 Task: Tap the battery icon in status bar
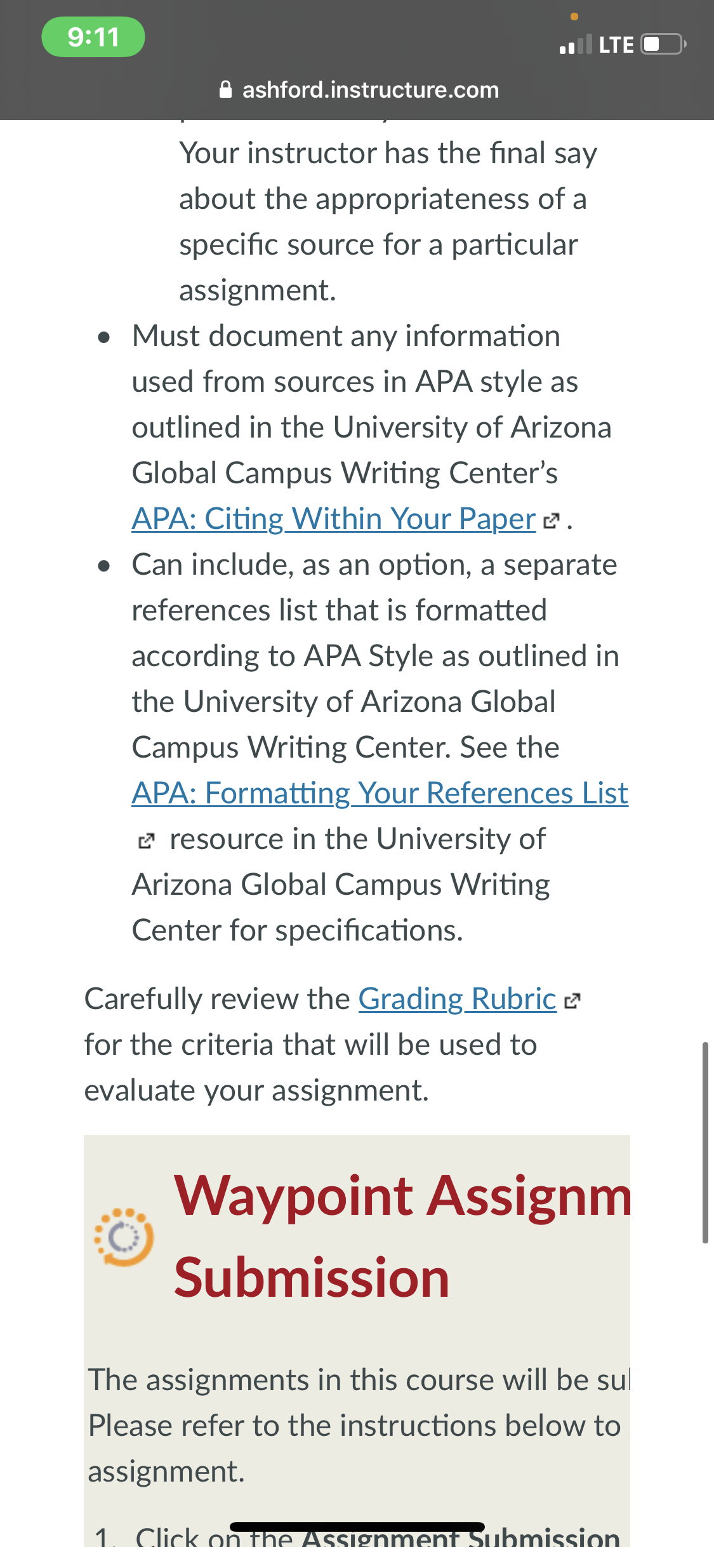point(664,44)
